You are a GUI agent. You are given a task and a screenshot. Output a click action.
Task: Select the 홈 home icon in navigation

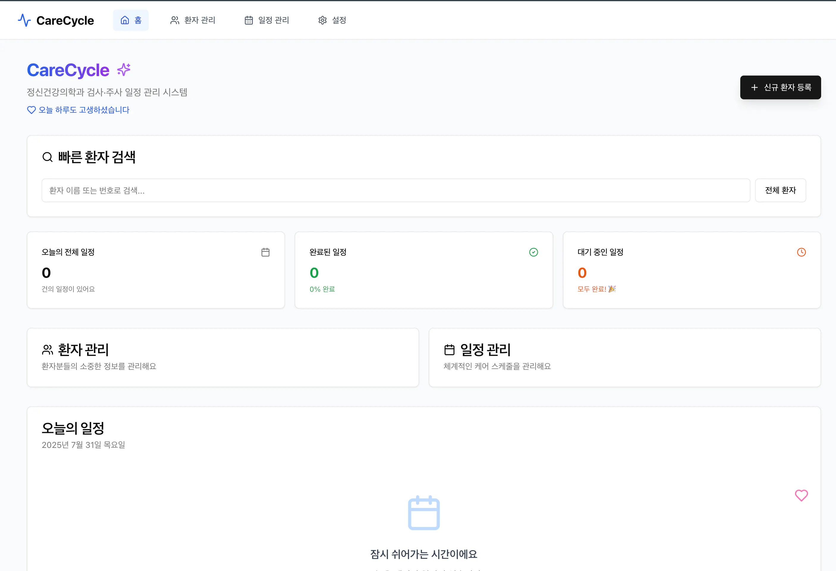pyautogui.click(x=125, y=21)
